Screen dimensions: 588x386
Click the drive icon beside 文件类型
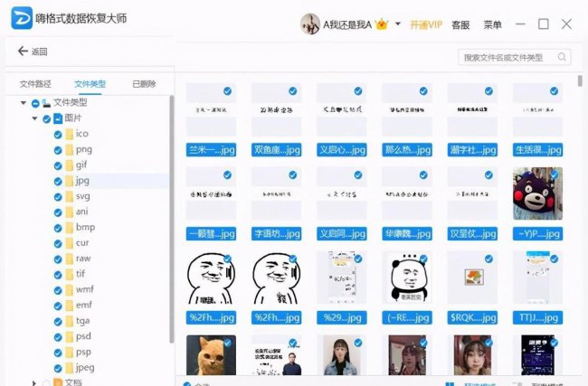[x=46, y=103]
